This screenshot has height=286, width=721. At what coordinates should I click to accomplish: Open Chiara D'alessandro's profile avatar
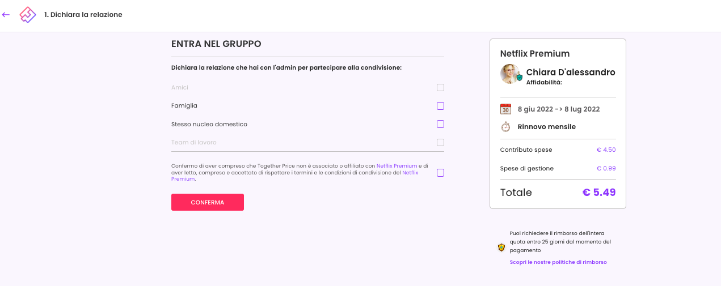coord(510,74)
